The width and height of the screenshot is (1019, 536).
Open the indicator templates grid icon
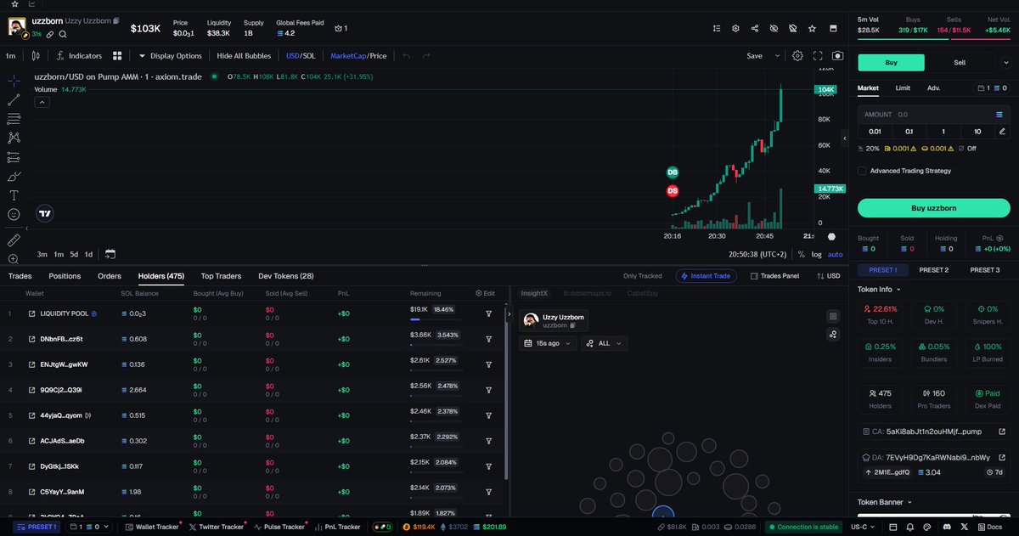(x=117, y=56)
